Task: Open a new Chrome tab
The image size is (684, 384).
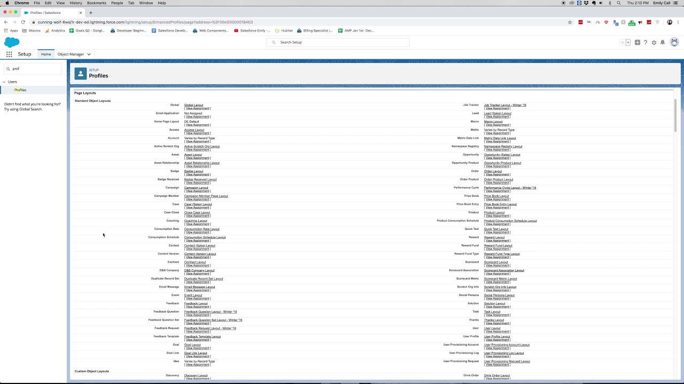Action: [91, 12]
